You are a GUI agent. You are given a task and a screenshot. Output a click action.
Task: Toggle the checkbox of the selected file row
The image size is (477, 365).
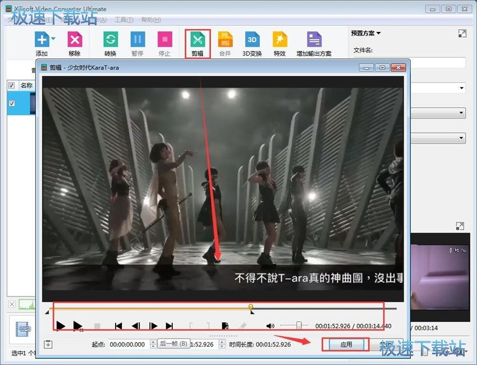(12, 103)
